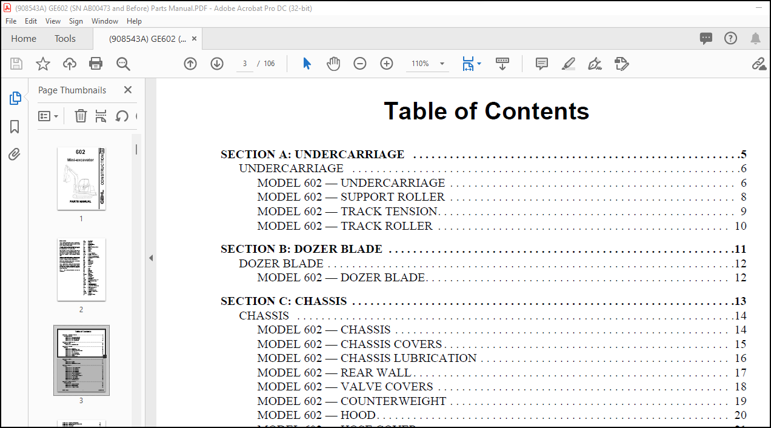Rotate pages counterclockwise icon
Viewport: 771px width, 428px height.
coord(122,116)
